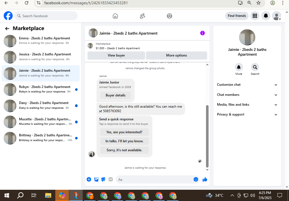This screenshot has height=201, width=289.
Task: Click Jaimie's sender avatar beside quick responses
Action: click(x=91, y=154)
